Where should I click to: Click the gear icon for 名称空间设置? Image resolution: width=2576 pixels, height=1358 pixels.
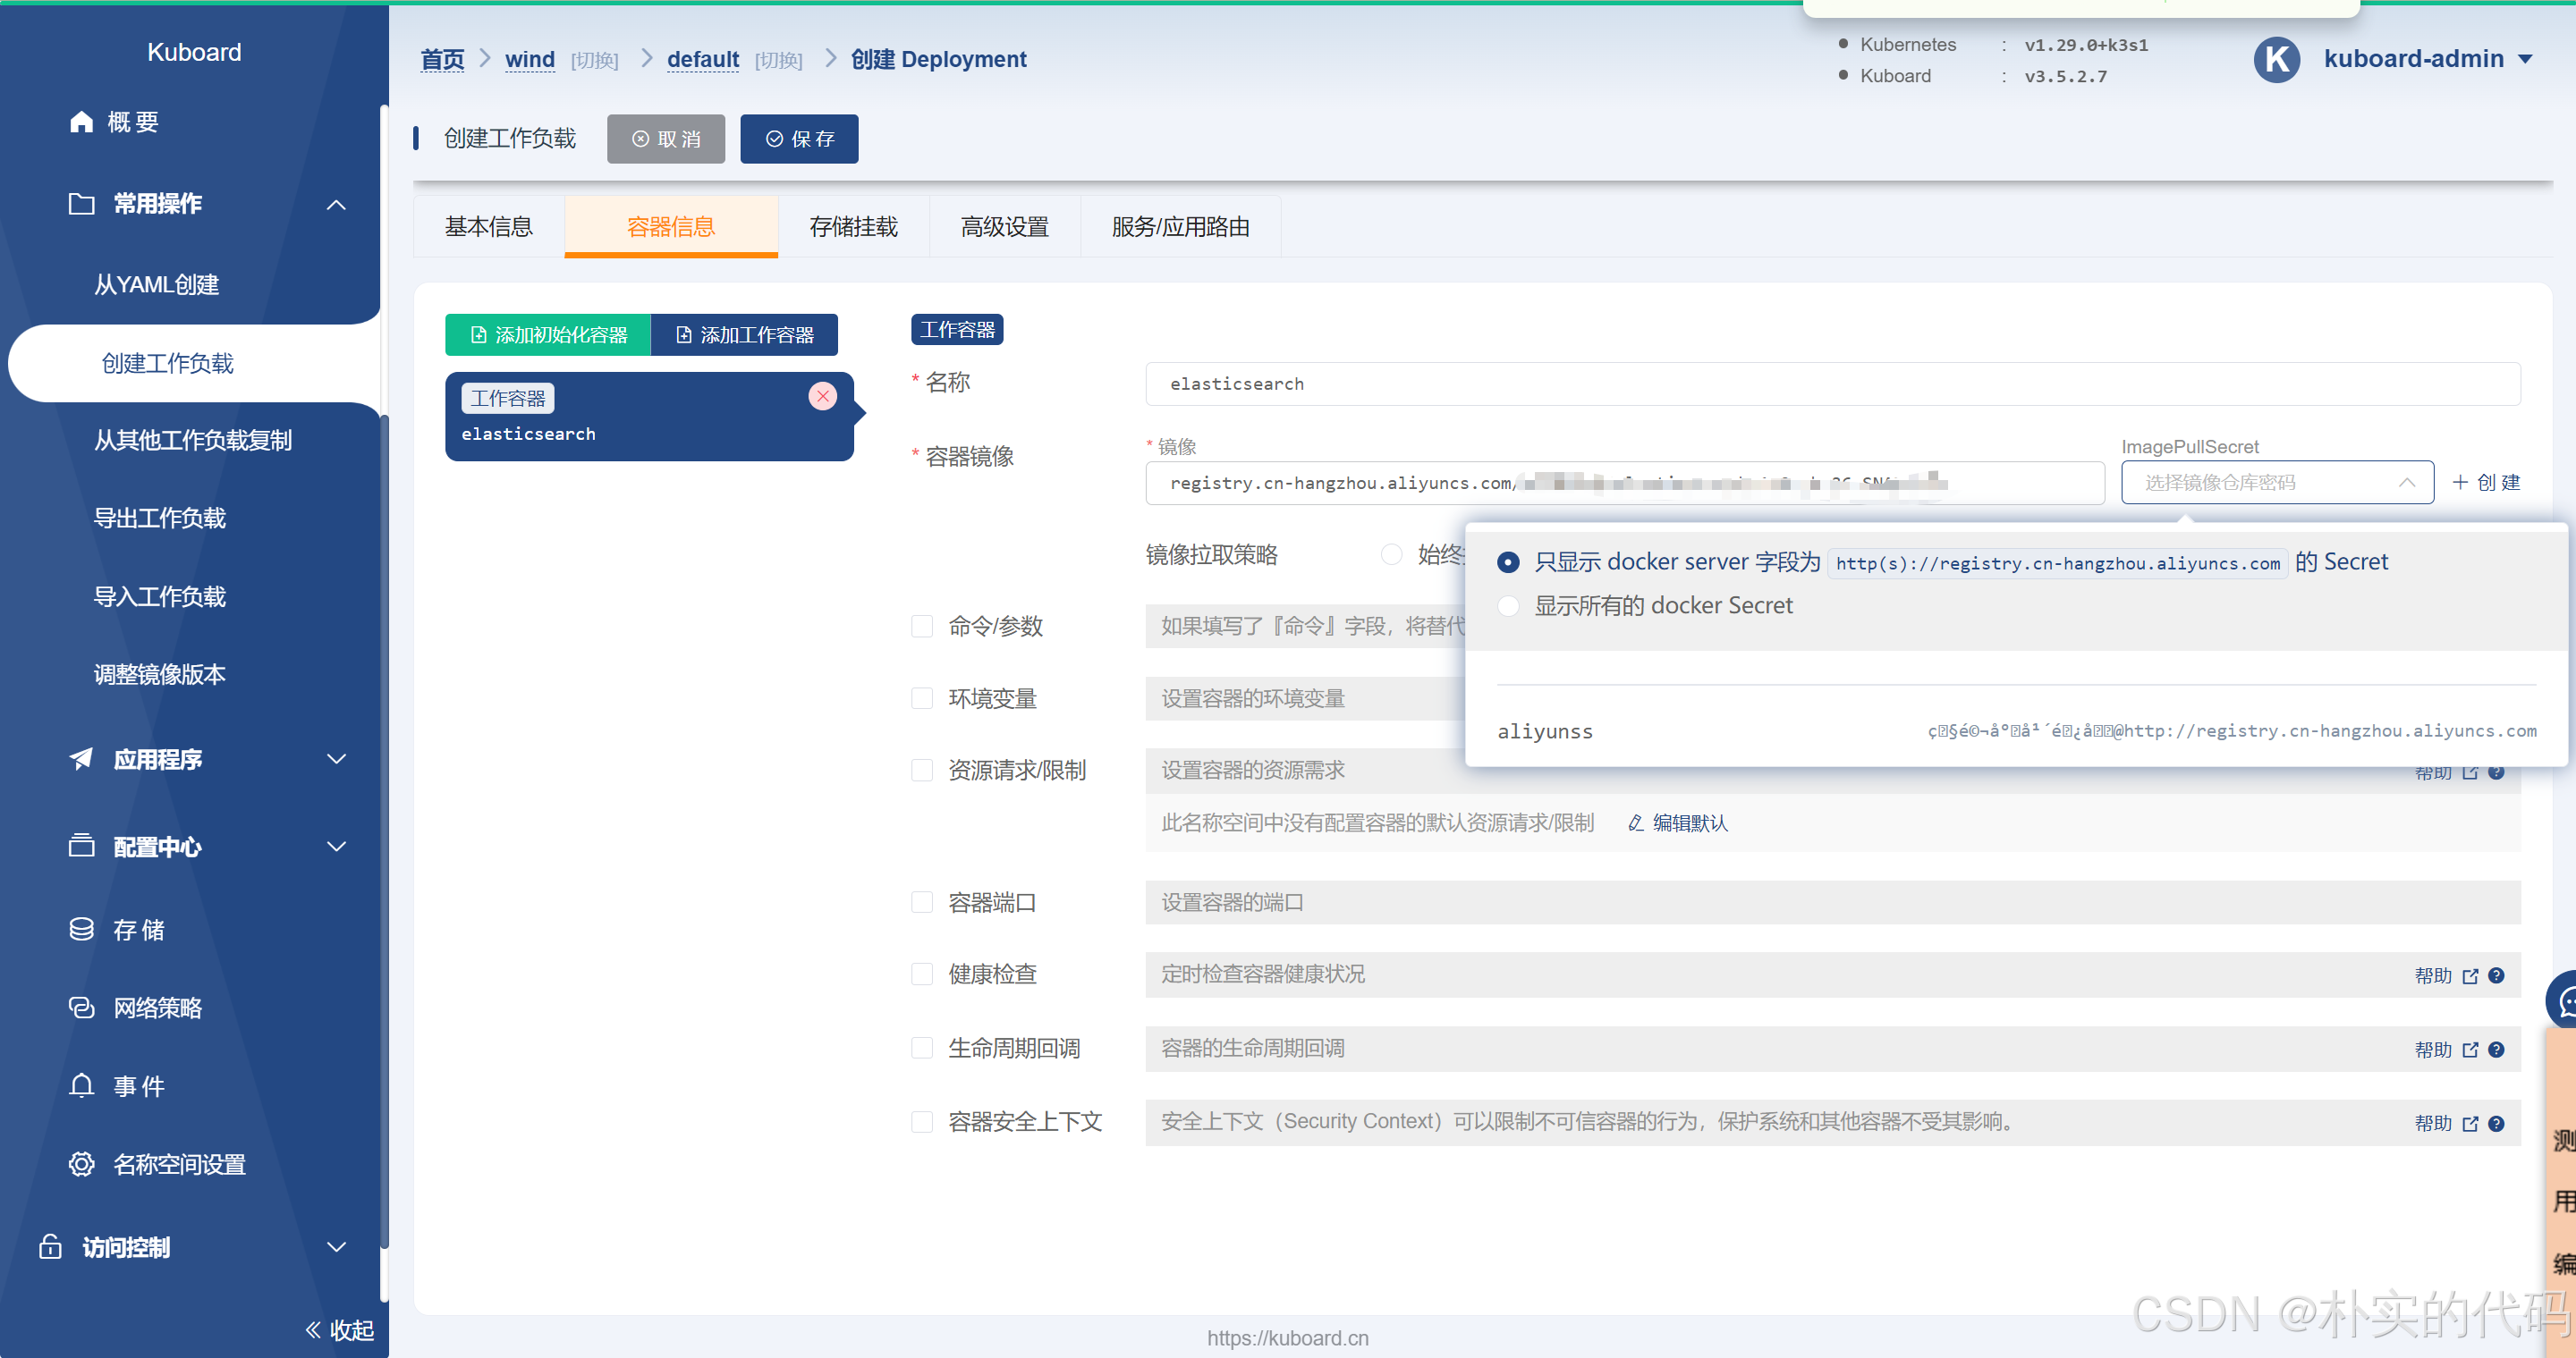click(x=81, y=1163)
